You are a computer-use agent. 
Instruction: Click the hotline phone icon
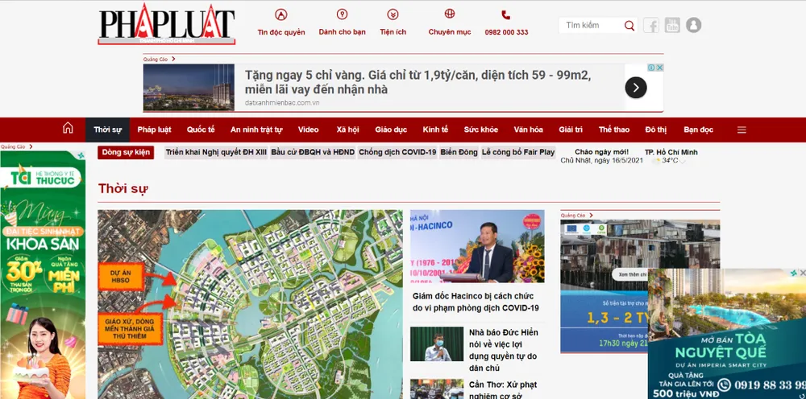point(506,14)
